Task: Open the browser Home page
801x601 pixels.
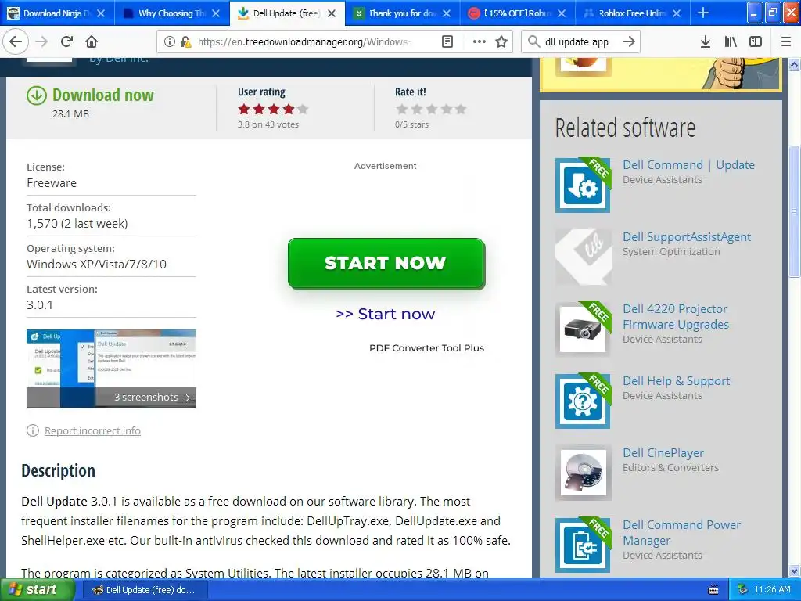Action: [x=92, y=42]
